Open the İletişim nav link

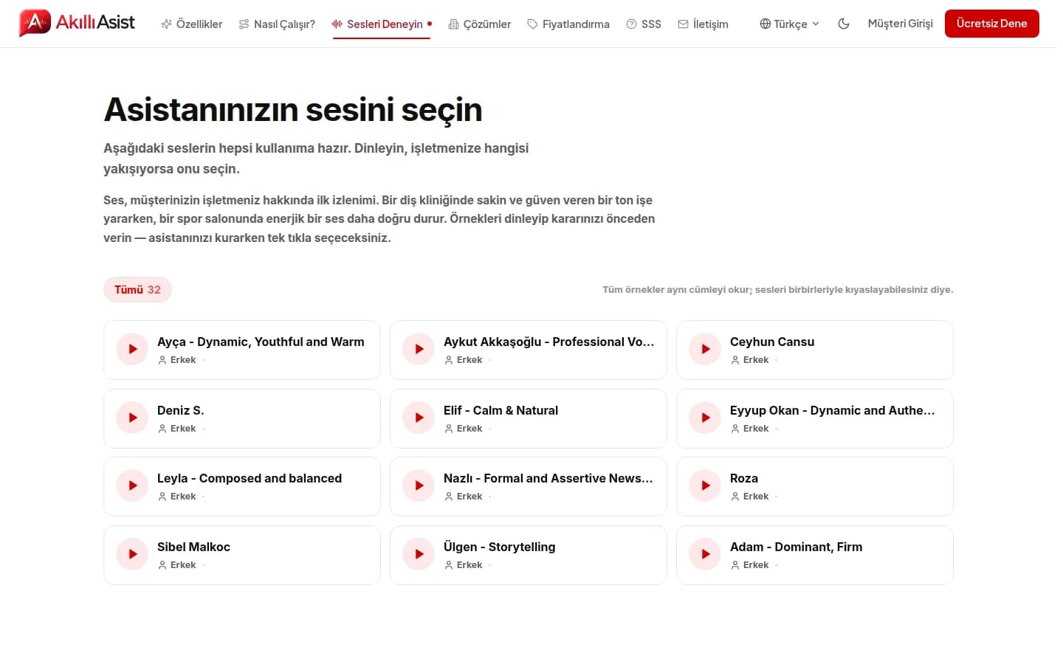coord(703,24)
